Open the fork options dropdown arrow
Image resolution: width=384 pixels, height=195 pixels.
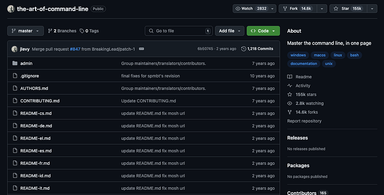[322, 9]
